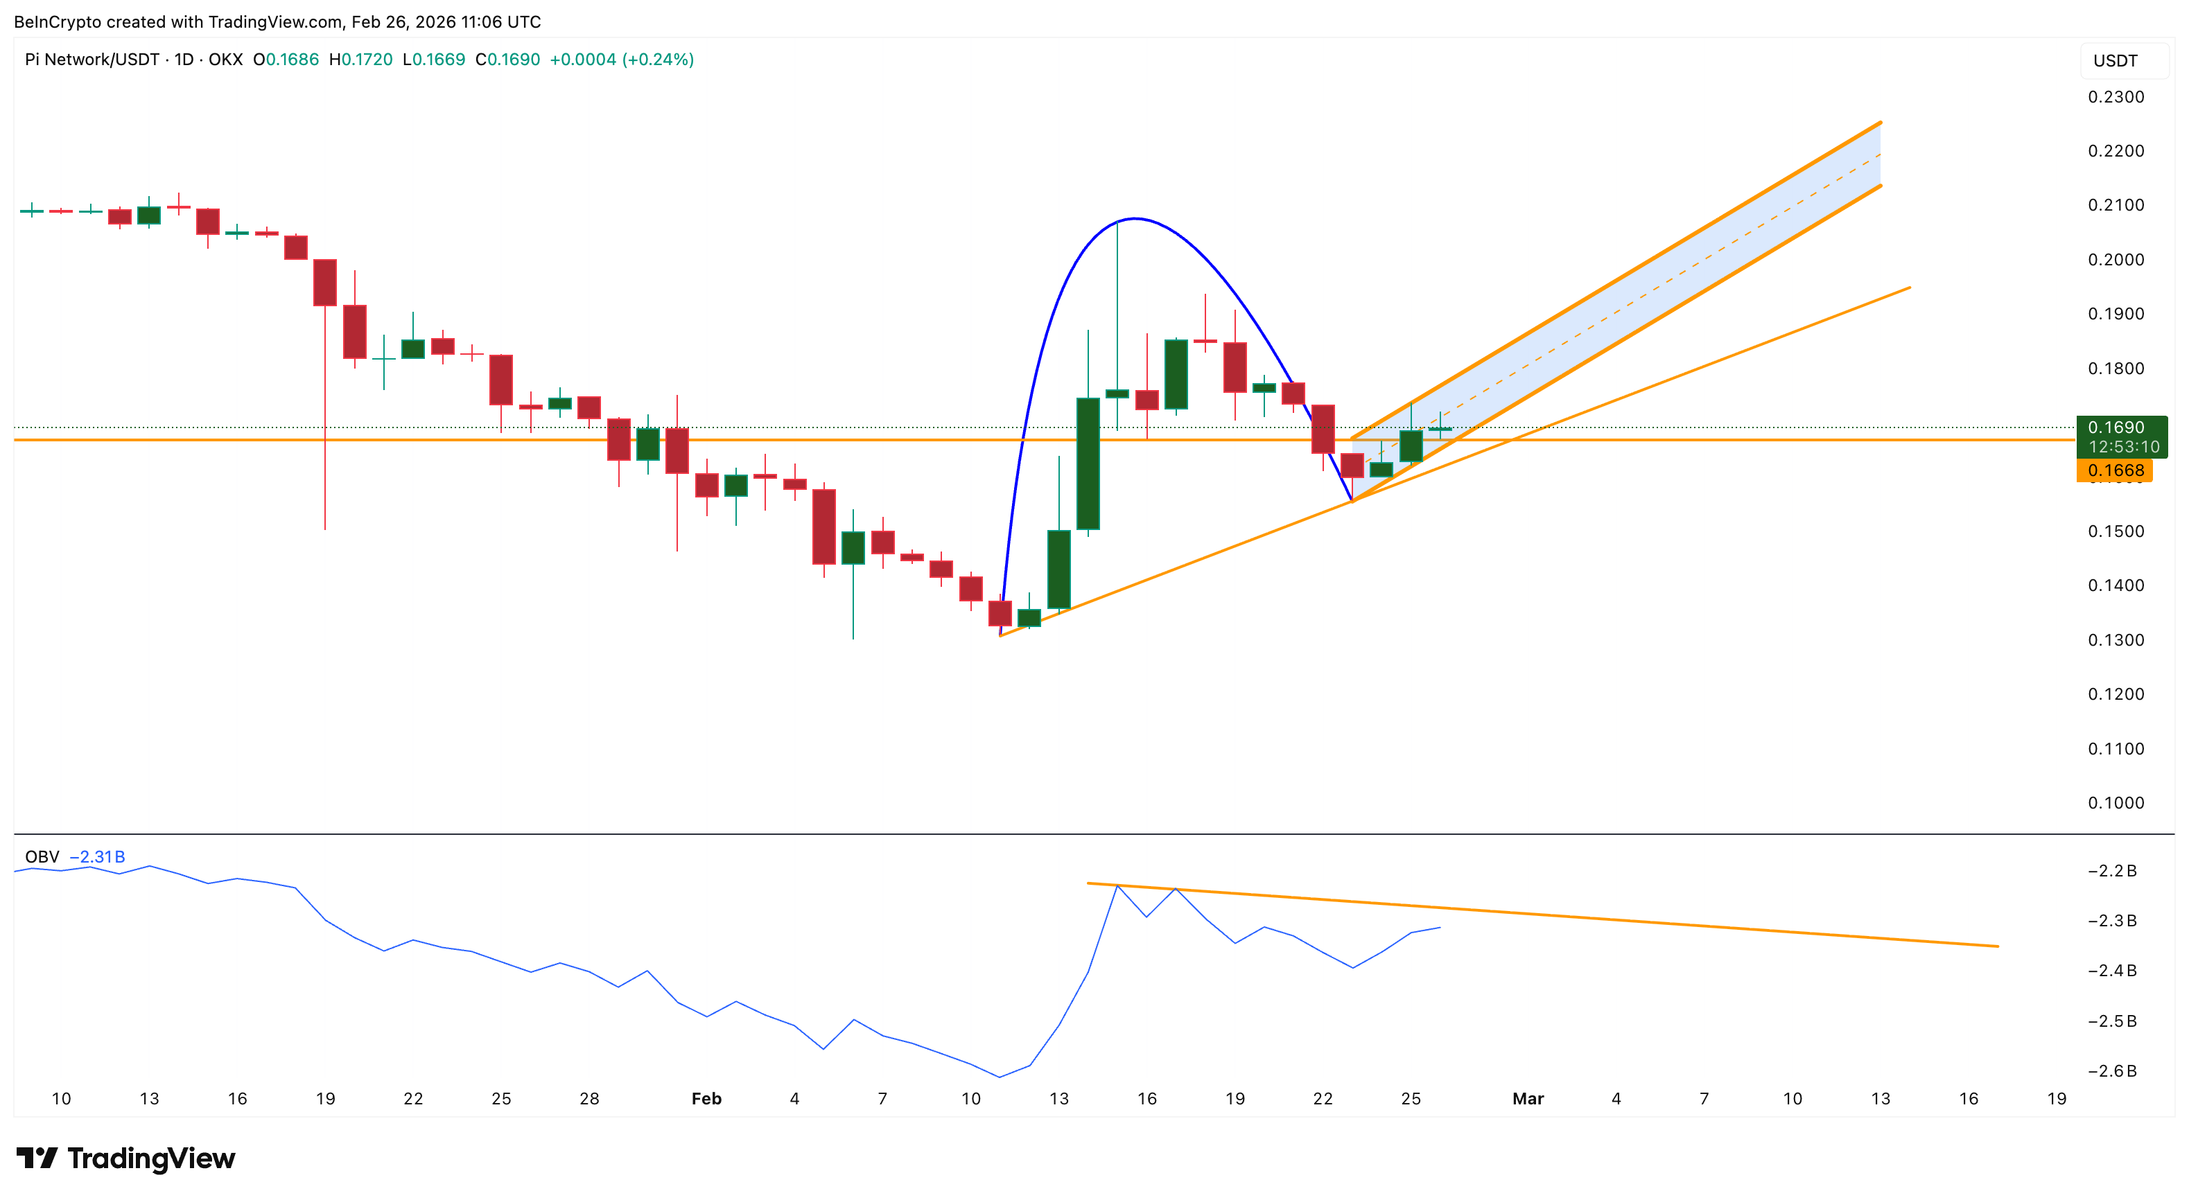Click the OBV indicator label
This screenshot has width=2189, height=1200.
(42, 857)
